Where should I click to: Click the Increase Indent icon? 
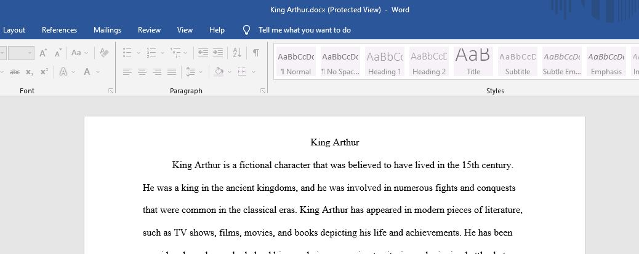[218, 53]
